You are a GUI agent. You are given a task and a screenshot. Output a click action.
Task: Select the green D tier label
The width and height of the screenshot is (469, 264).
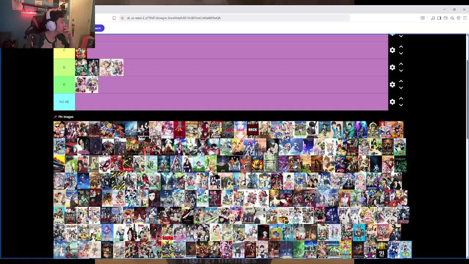64,67
